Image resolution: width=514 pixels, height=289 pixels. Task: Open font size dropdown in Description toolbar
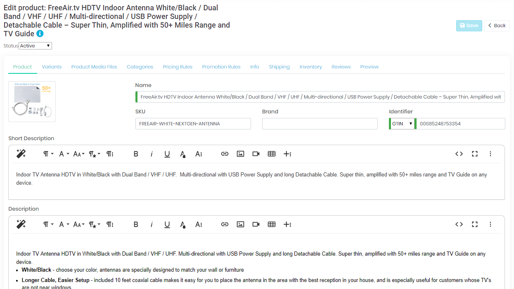pyautogui.click(x=79, y=224)
